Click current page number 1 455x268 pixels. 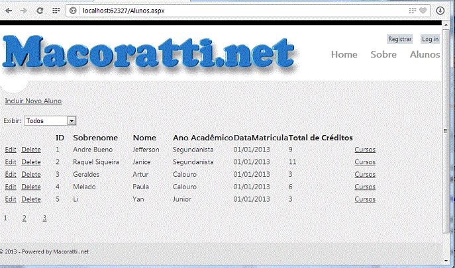pos(5,218)
